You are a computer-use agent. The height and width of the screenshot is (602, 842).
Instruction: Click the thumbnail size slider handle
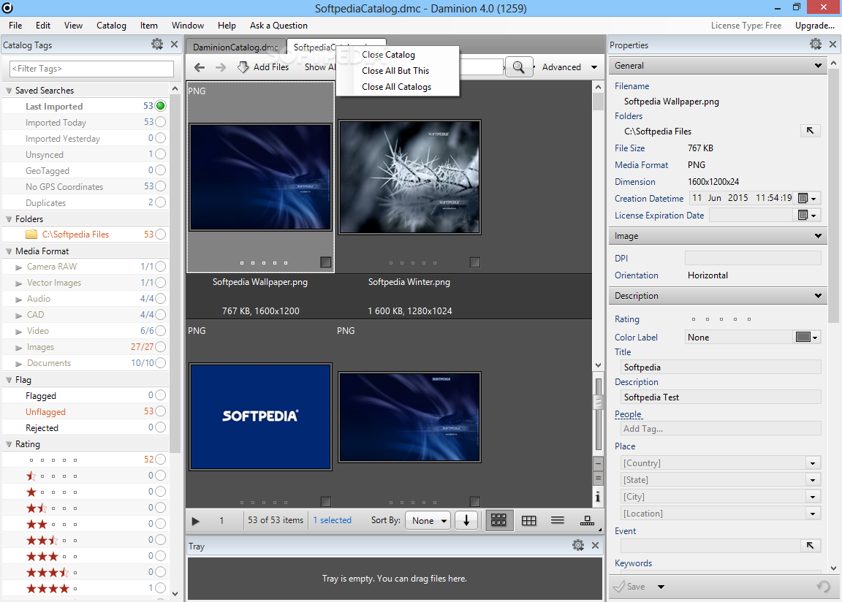point(598,401)
